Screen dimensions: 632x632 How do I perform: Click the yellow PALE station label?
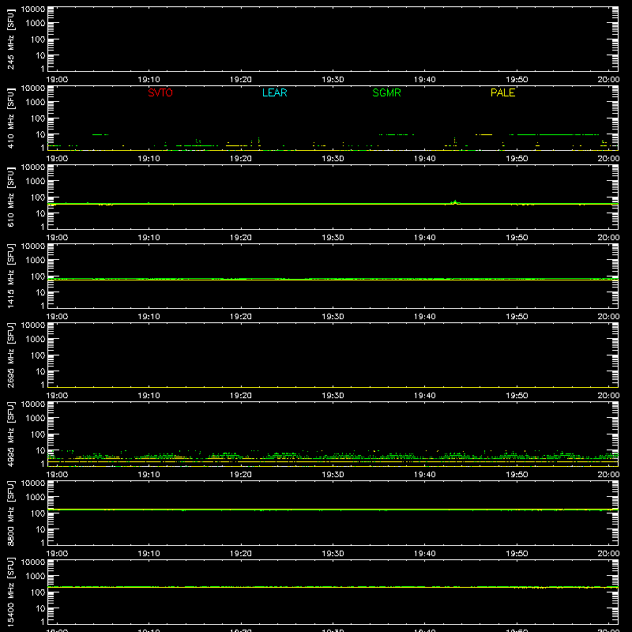502,92
